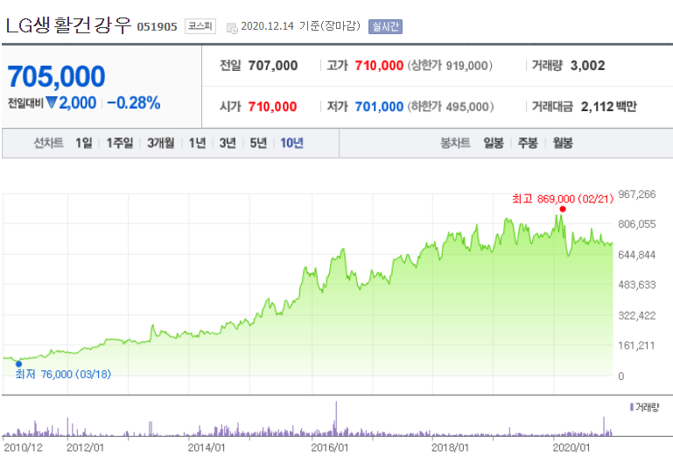The image size is (673, 464).
Task: Click the red highest-price marker dot
Action: point(563,209)
